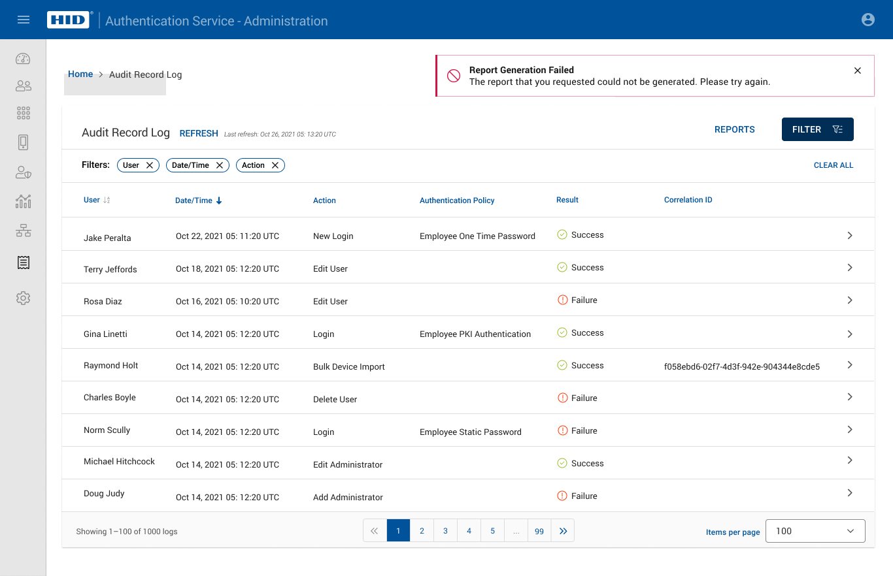Open the REPORTS link
Screen dimensions: 893x576
coord(735,129)
